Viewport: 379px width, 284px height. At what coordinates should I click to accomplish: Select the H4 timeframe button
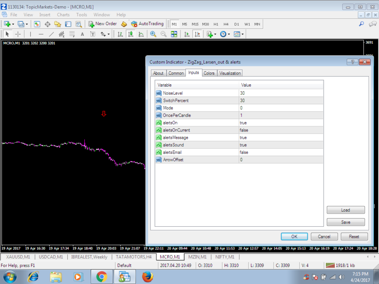pyautogui.click(x=226, y=24)
